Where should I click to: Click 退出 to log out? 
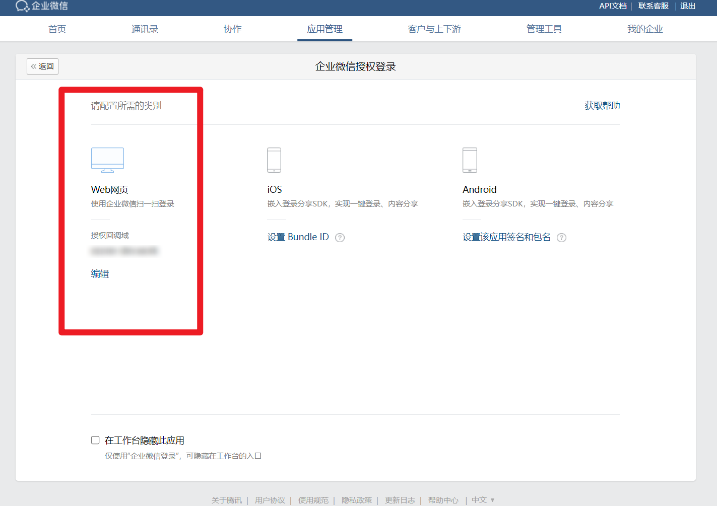[x=687, y=6]
